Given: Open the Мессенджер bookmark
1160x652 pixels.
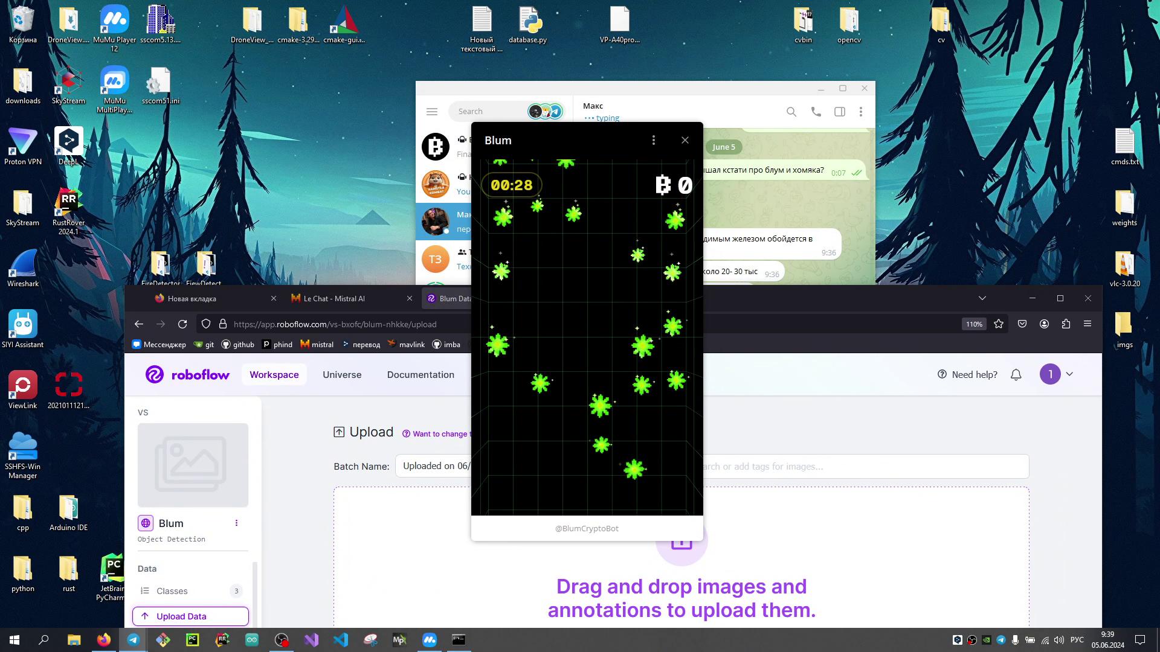Looking at the screenshot, I should click(x=159, y=345).
